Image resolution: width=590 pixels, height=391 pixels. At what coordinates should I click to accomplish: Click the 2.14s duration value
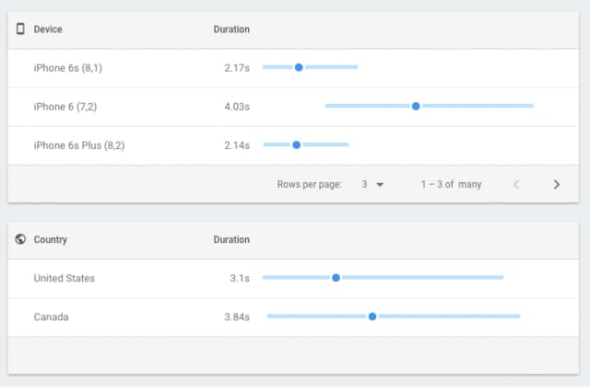click(x=237, y=145)
